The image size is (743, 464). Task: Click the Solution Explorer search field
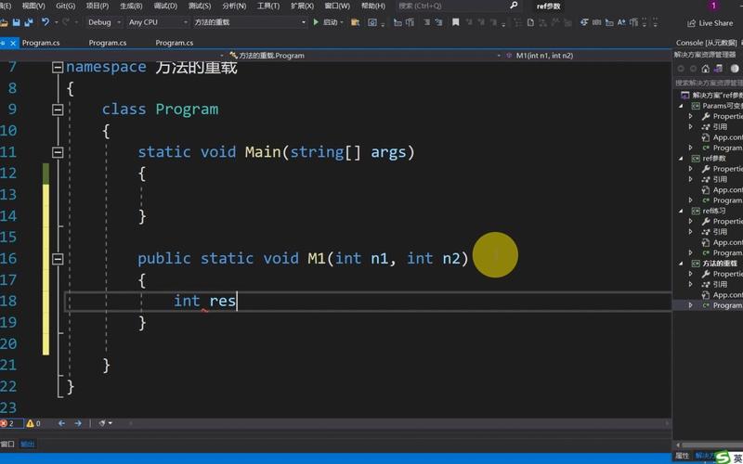tap(709, 83)
